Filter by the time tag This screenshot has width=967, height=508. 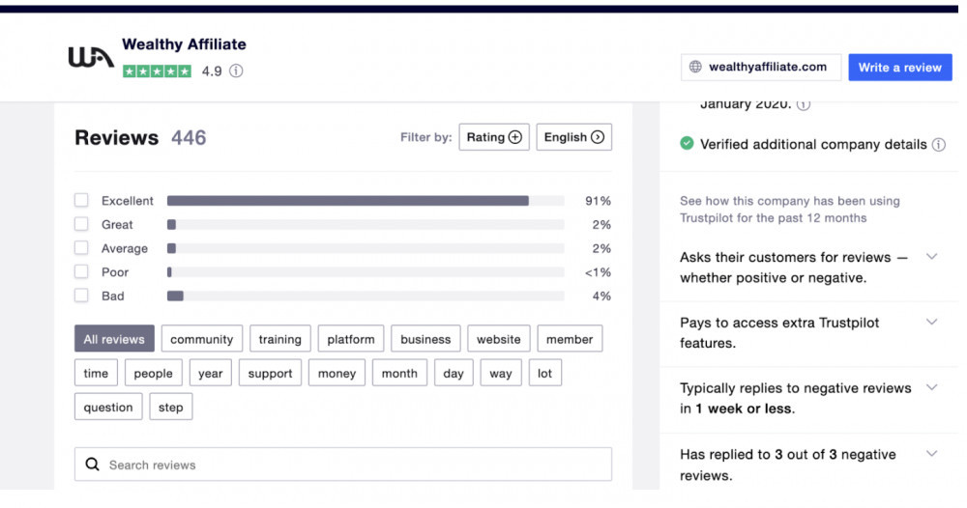pyautogui.click(x=96, y=373)
